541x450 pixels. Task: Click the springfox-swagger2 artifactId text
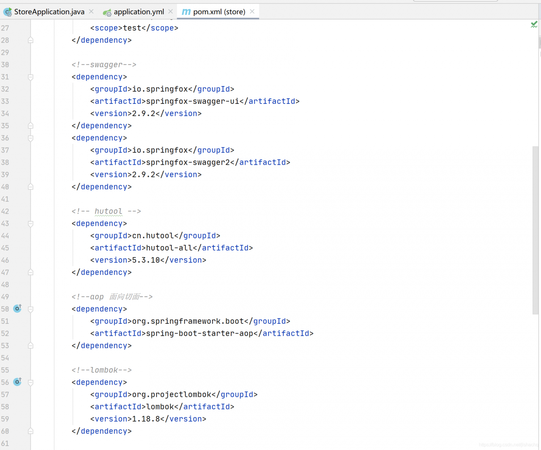tap(188, 163)
